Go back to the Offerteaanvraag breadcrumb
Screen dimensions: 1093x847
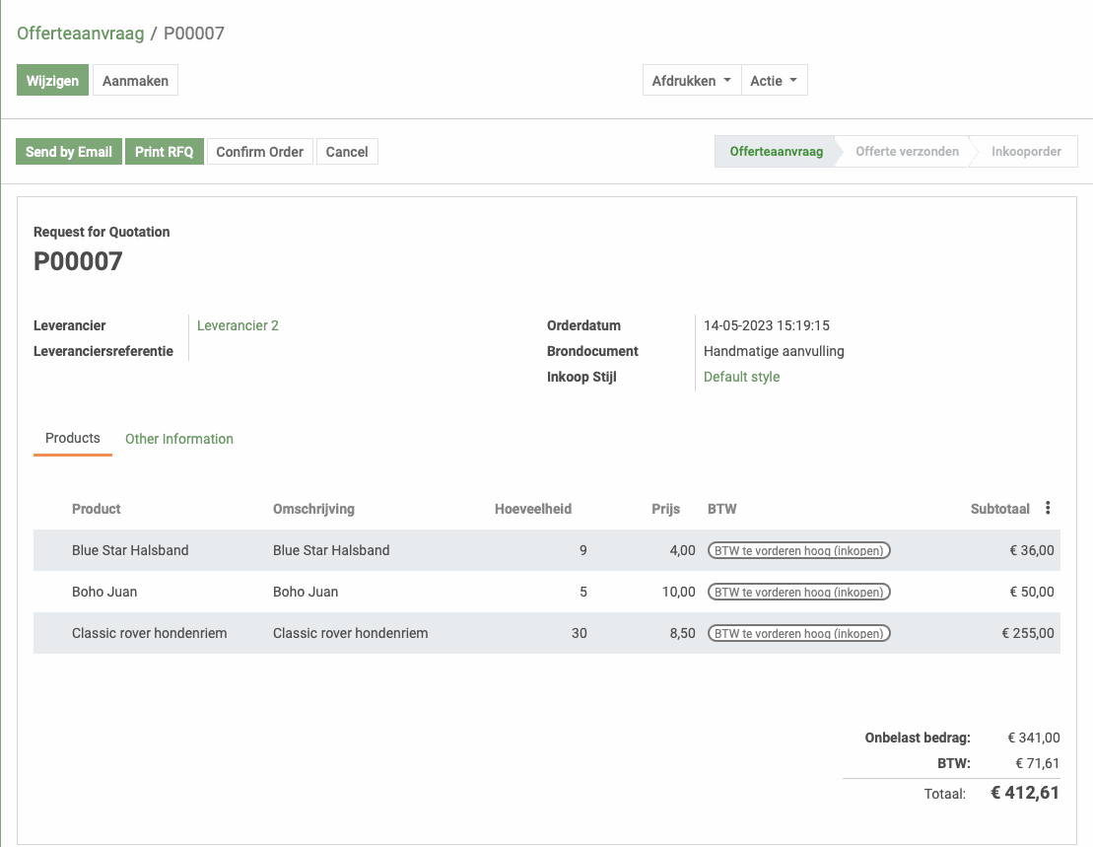[80, 33]
